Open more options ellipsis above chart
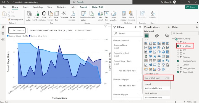The image size is (199, 103). (109, 26)
